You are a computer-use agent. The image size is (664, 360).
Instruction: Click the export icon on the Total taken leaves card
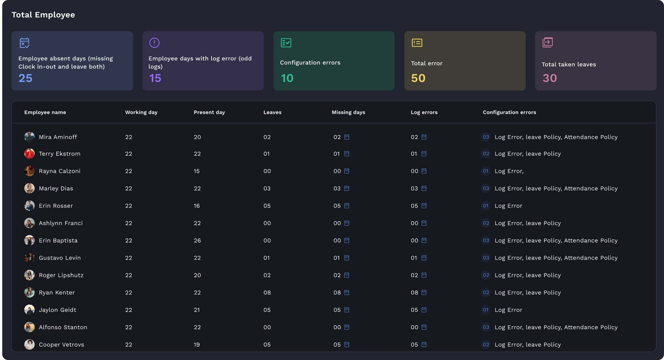point(548,42)
